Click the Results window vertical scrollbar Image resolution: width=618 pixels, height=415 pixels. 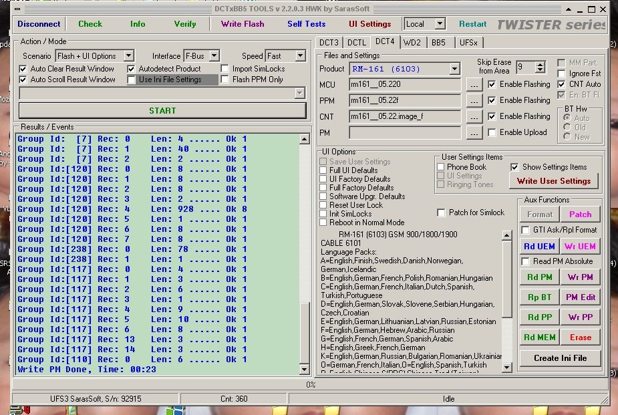[305, 254]
